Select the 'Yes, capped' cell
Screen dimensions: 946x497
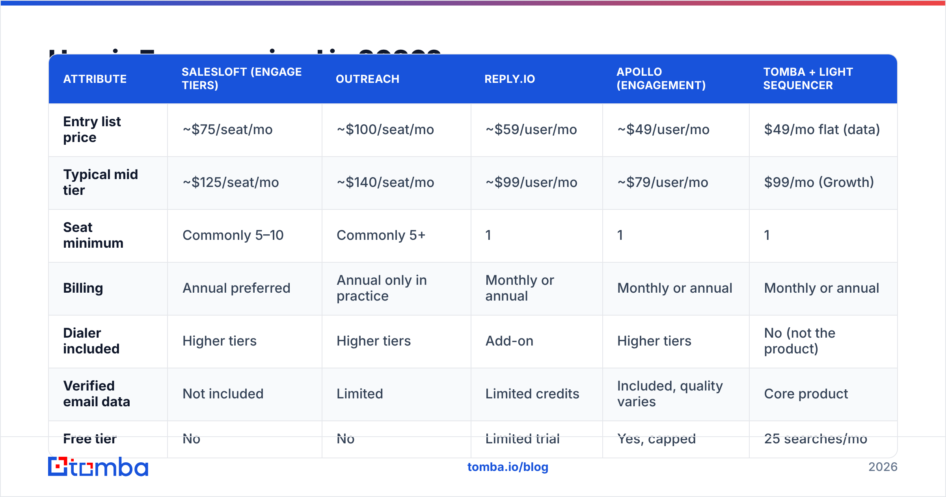point(657,439)
